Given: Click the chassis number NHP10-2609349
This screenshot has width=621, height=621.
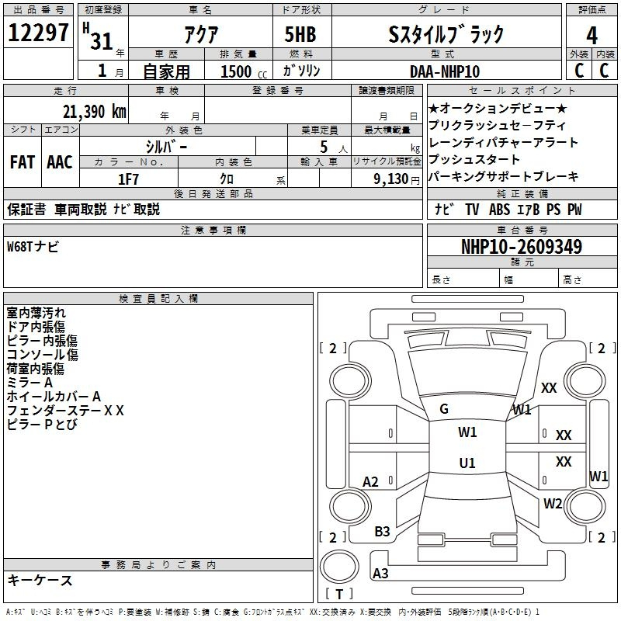Looking at the screenshot, I should click(x=522, y=247).
